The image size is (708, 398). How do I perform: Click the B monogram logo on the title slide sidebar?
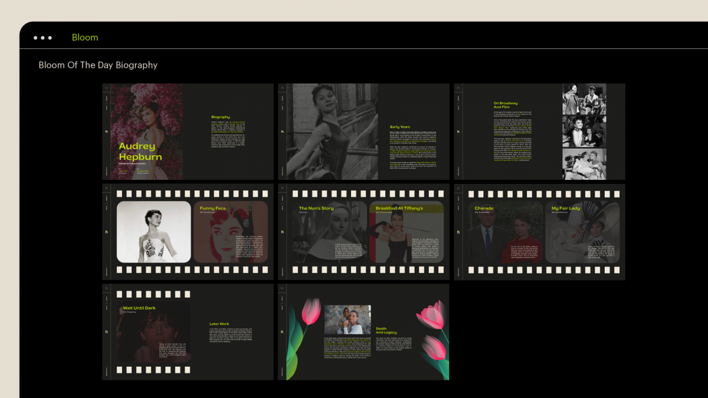106,131
